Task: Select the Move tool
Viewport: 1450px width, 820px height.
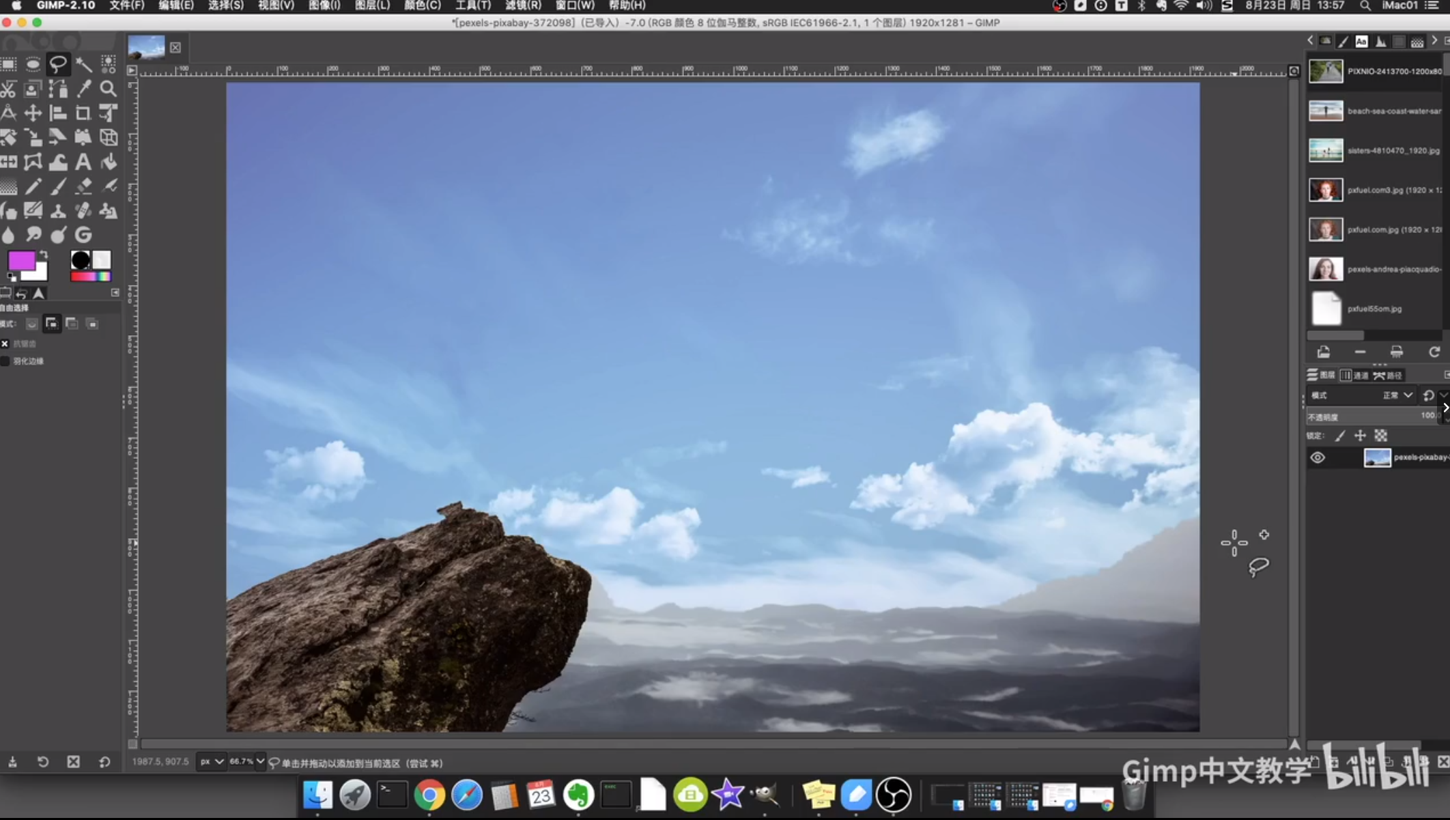Action: pyautogui.click(x=33, y=113)
